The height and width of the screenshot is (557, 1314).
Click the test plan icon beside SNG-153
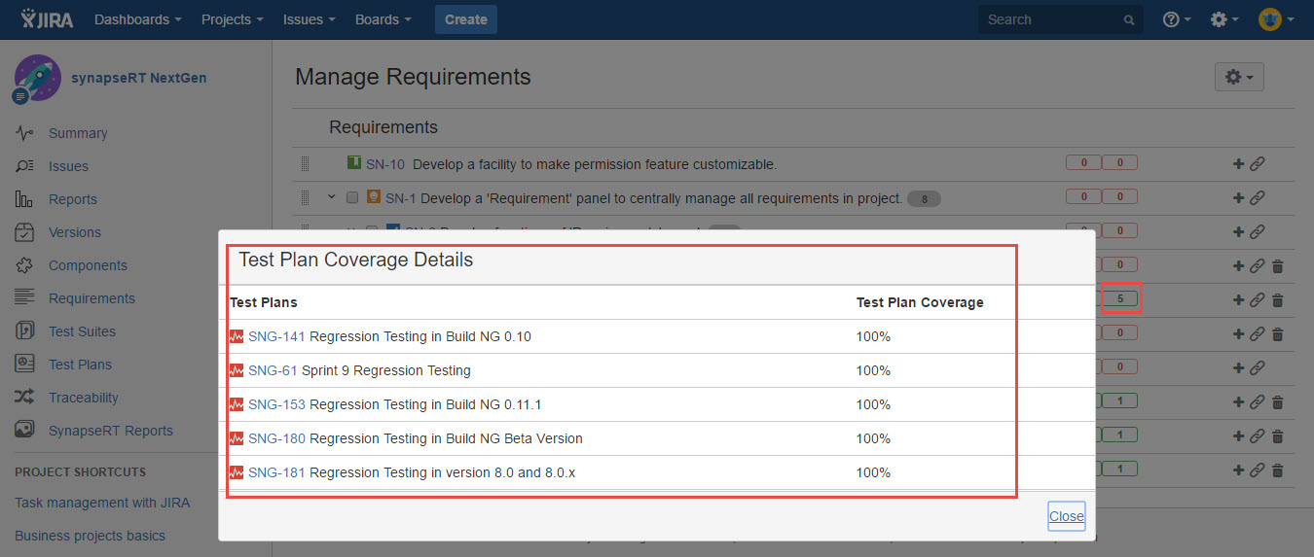coord(237,404)
